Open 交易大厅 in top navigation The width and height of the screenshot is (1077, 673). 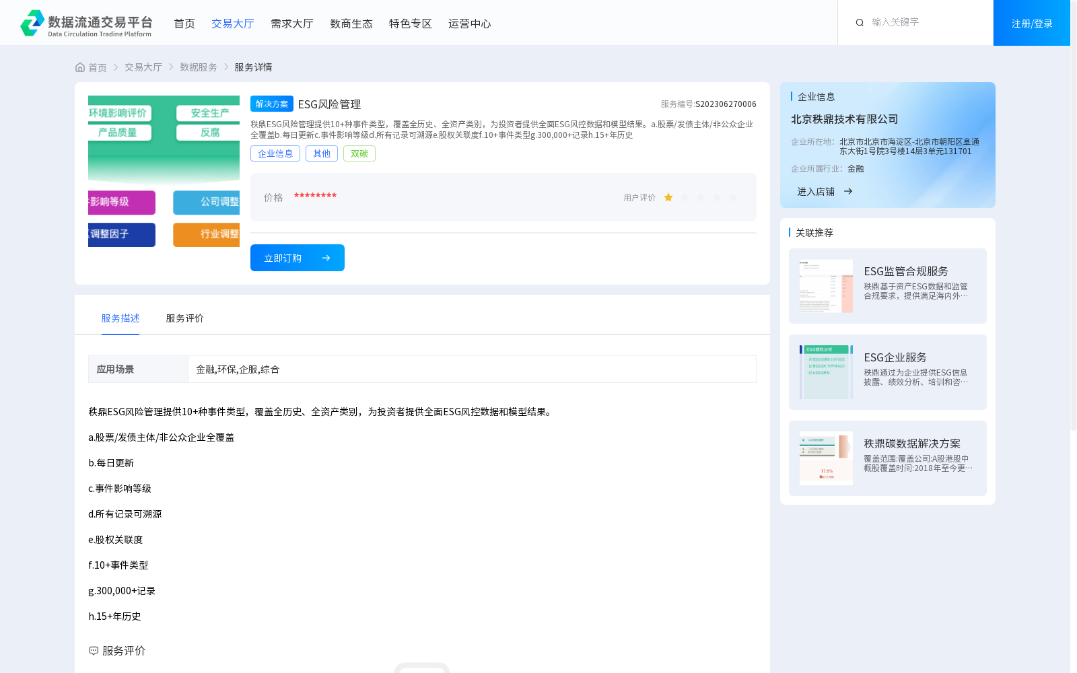233,24
